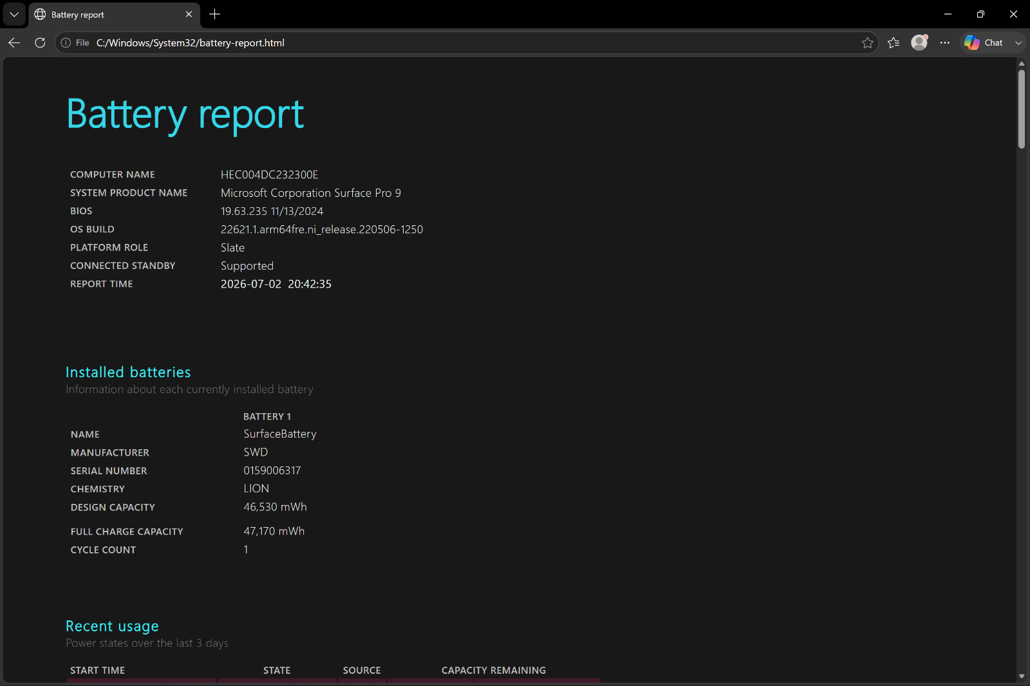Open Copilot Chat button
This screenshot has height=686, width=1030.
[984, 42]
